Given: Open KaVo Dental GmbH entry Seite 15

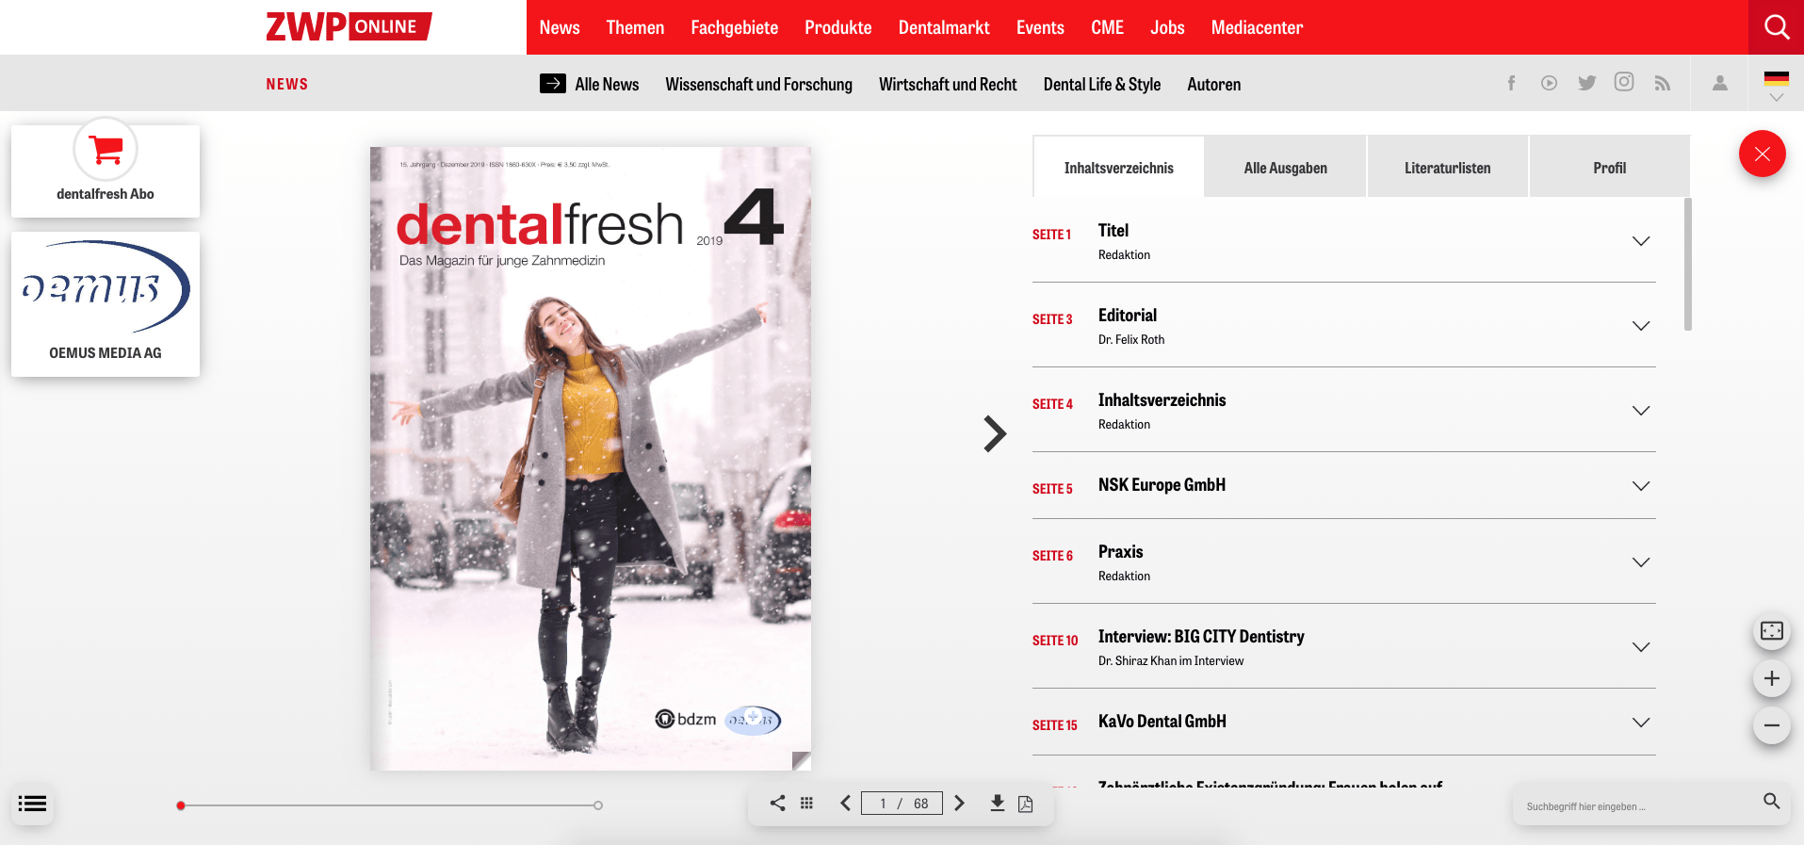Looking at the screenshot, I should [1162, 722].
